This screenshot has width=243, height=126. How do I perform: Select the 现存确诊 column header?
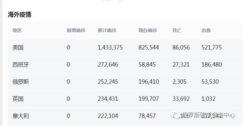[148, 30]
